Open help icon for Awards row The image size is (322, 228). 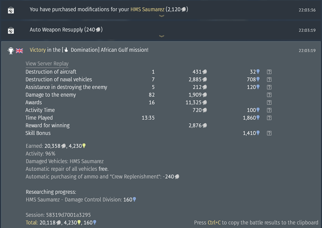[x=269, y=103]
